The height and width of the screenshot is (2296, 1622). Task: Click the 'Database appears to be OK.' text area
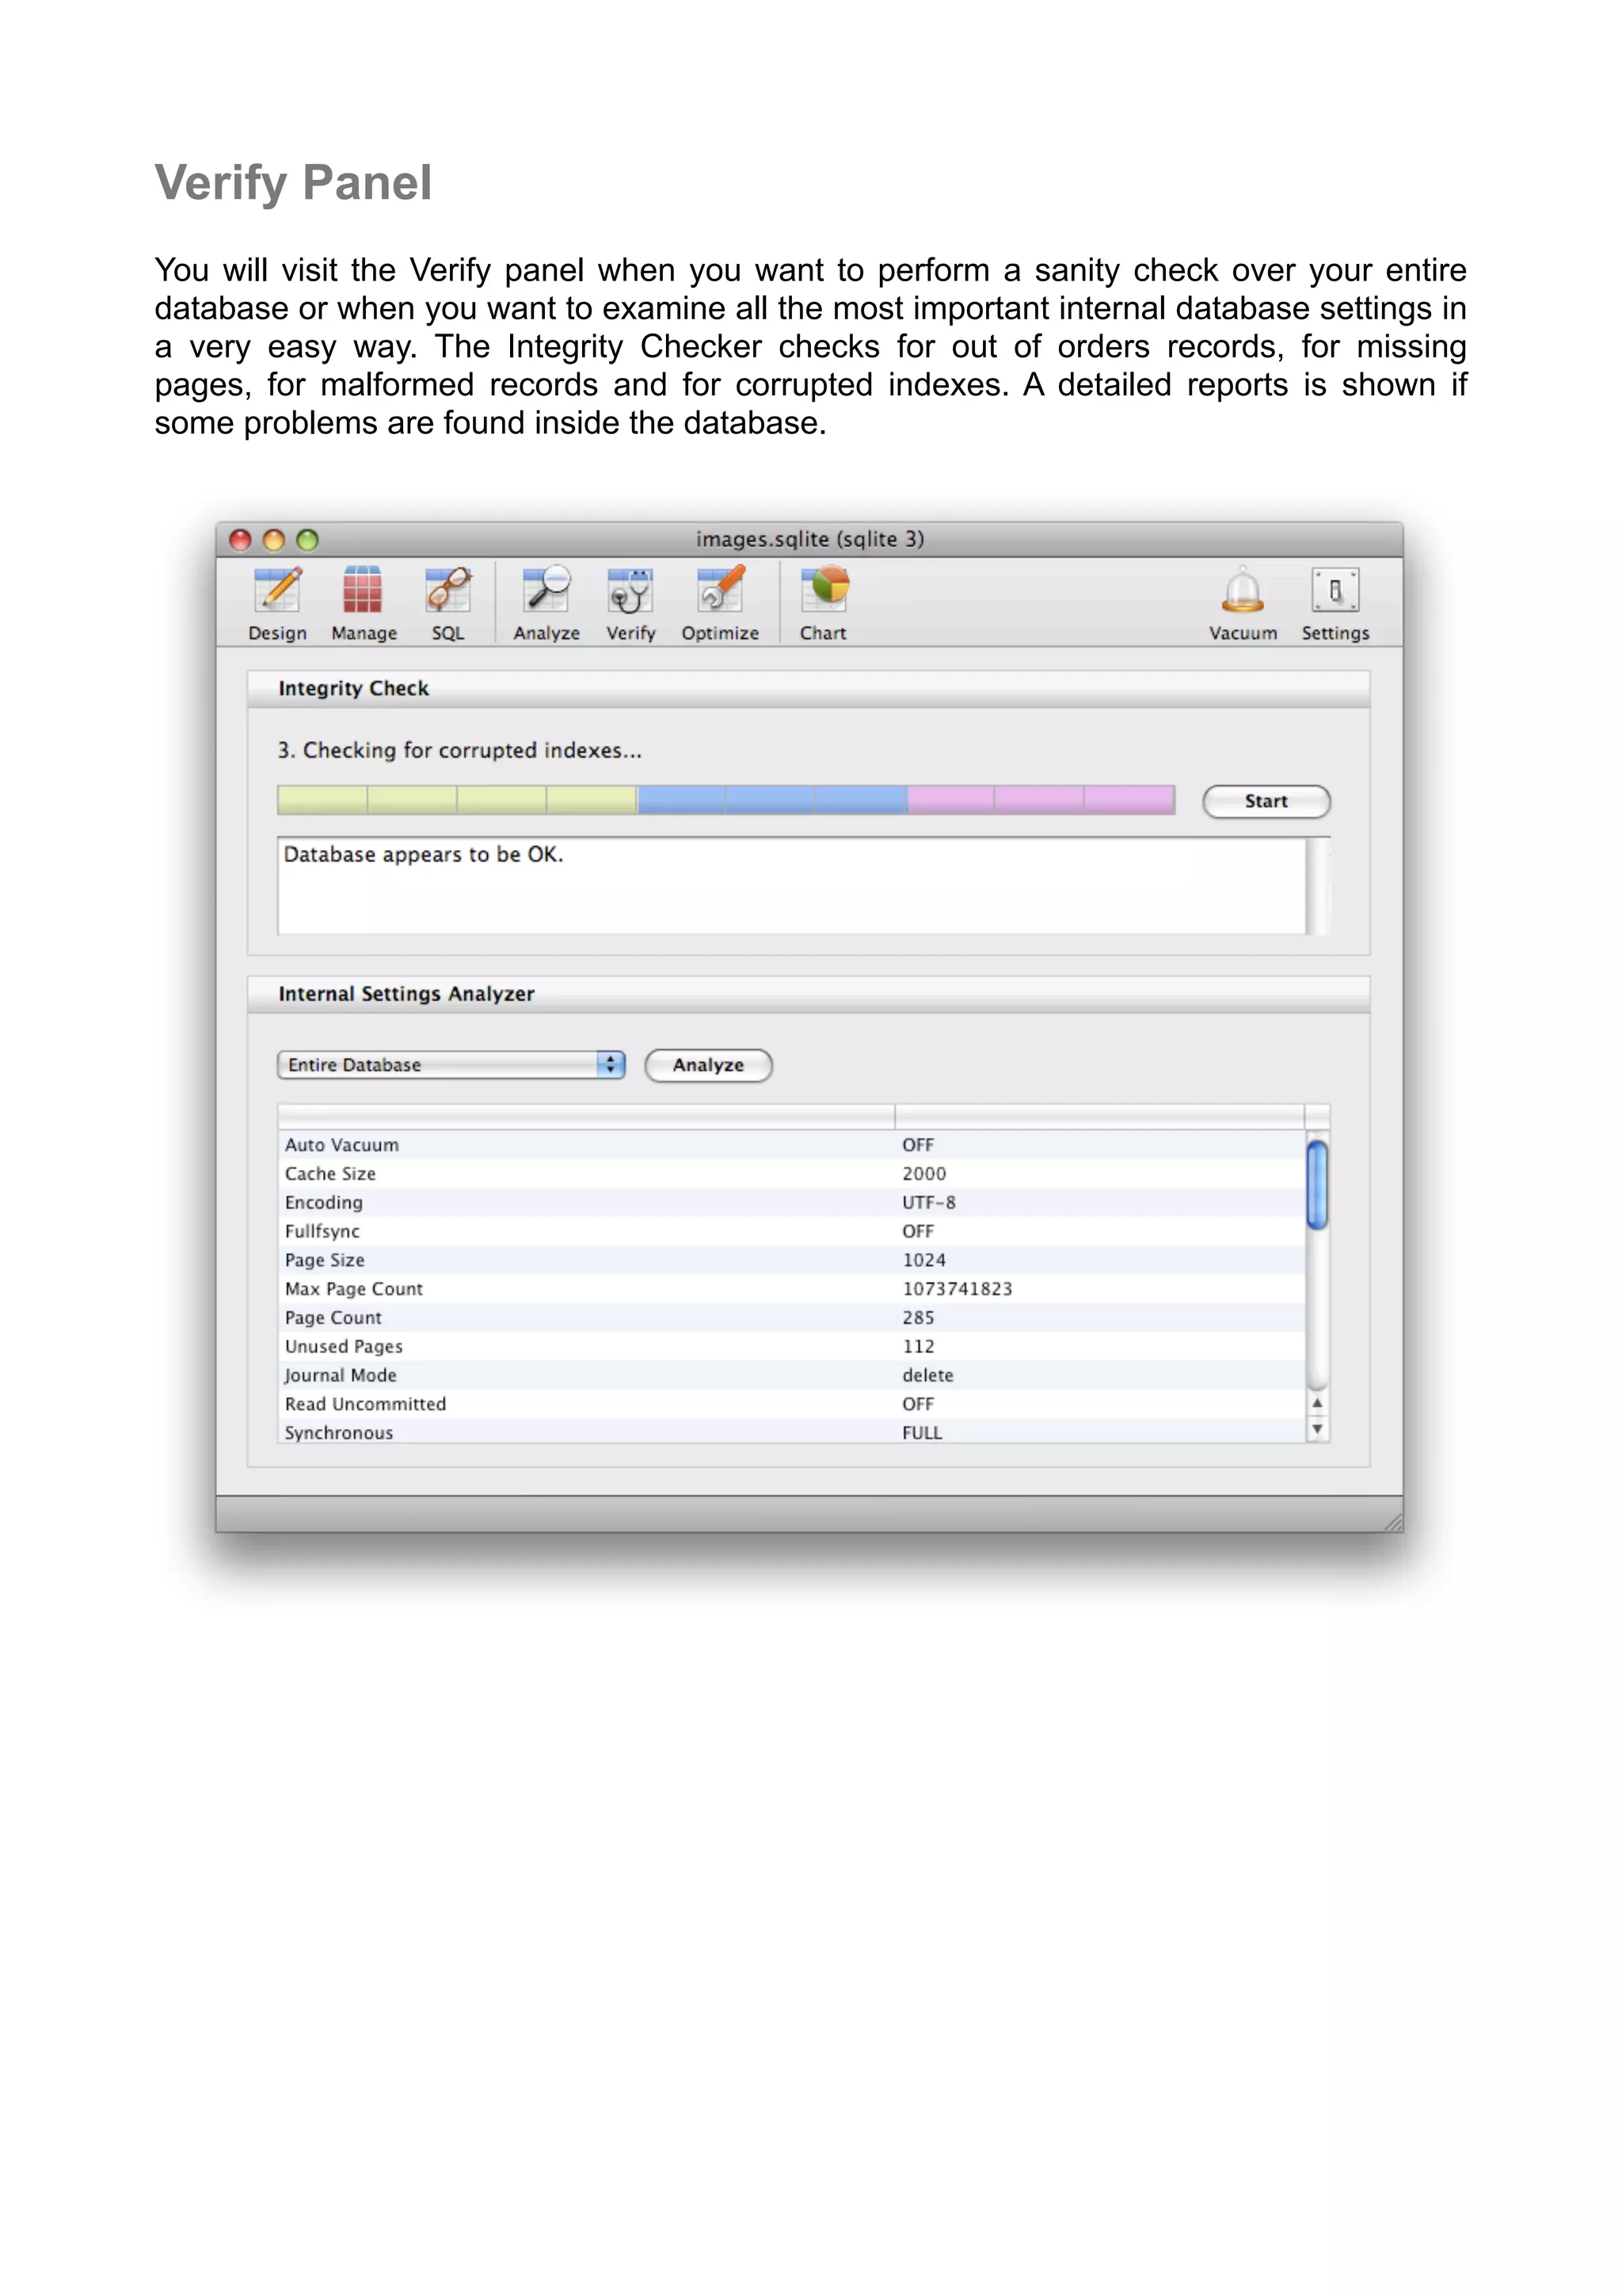(x=791, y=886)
